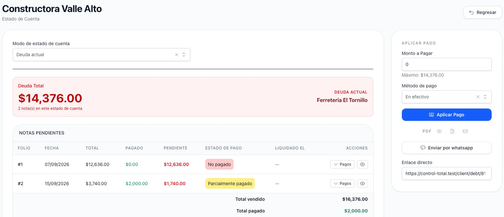
Task: Click the 'LIQUIDADO EL' column header
Action: pyautogui.click(x=290, y=148)
